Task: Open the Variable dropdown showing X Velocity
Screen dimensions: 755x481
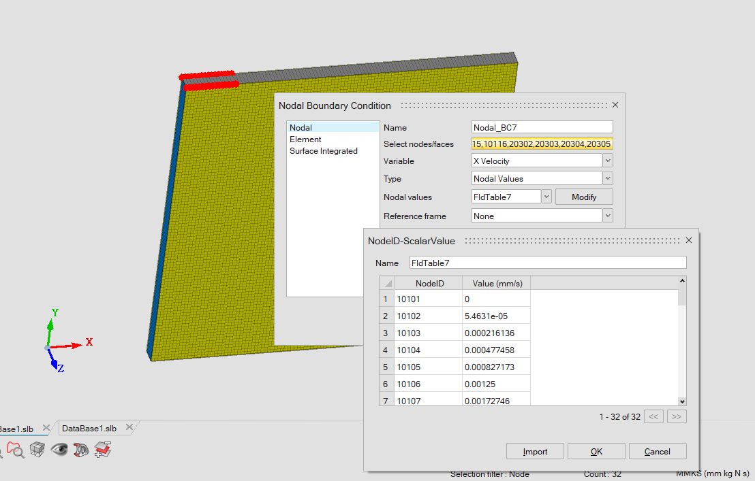Action: (608, 161)
